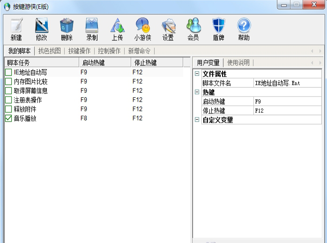The height and width of the screenshot is (243, 327).
Task: Click the 启动热键 column header
Action: (x=105, y=63)
